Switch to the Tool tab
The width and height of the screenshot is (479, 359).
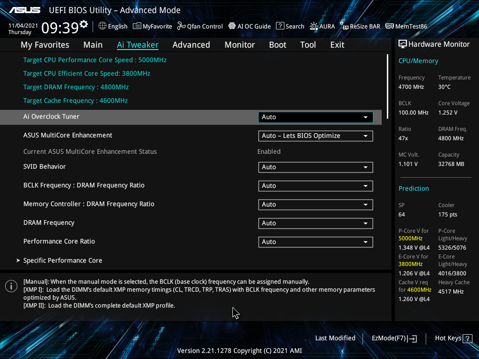pos(308,45)
